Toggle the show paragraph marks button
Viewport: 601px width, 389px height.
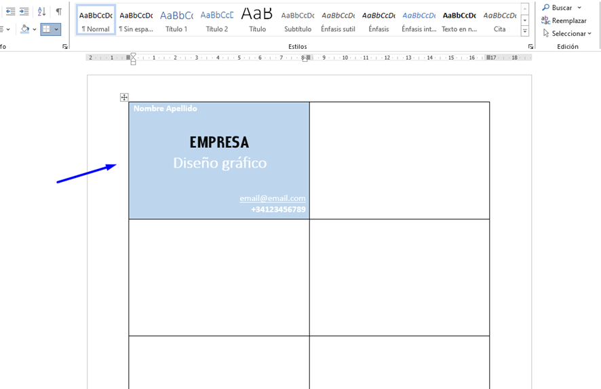58,12
